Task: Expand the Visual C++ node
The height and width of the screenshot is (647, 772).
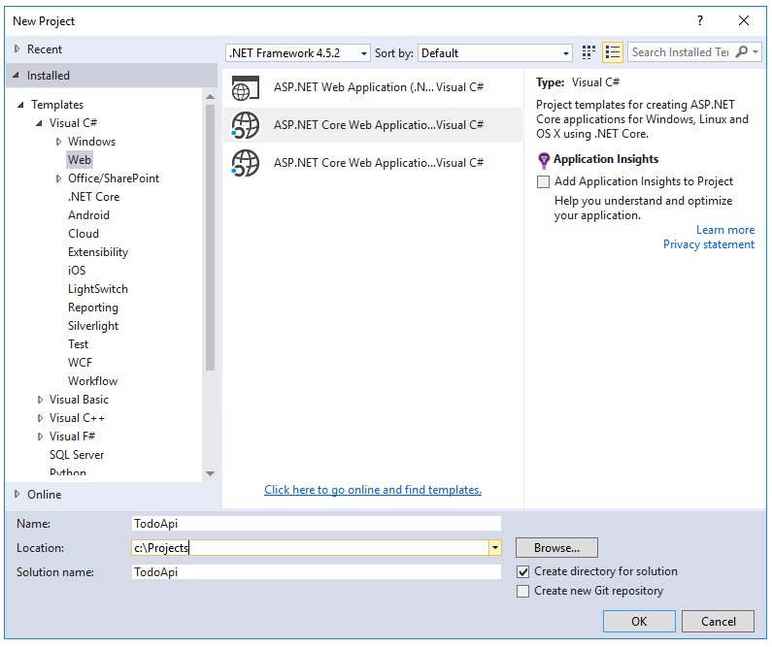Action: tap(41, 418)
